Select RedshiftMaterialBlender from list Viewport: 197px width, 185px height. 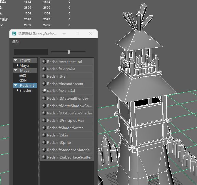[67, 98]
